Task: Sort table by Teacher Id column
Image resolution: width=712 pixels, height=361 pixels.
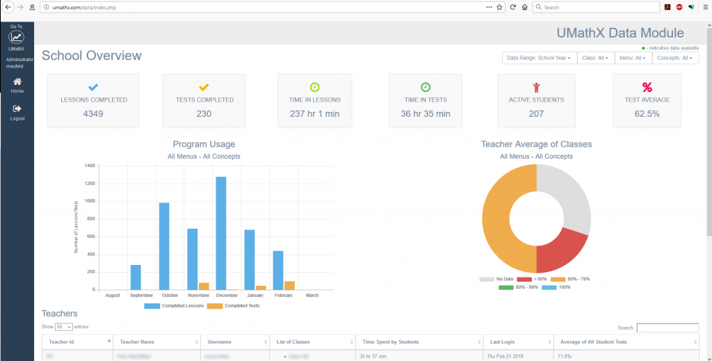Action: pos(77,342)
